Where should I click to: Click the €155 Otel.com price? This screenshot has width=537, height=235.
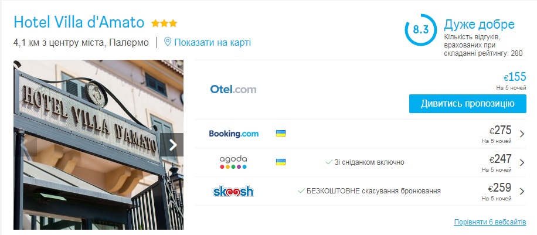(515, 77)
